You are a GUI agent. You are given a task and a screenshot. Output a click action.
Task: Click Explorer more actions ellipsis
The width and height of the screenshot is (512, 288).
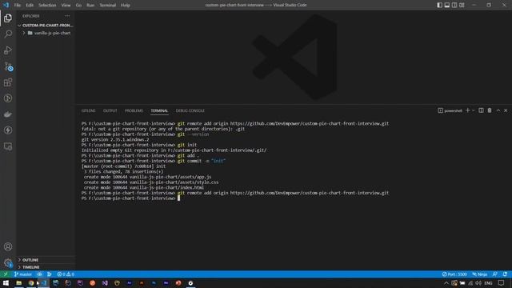point(67,16)
